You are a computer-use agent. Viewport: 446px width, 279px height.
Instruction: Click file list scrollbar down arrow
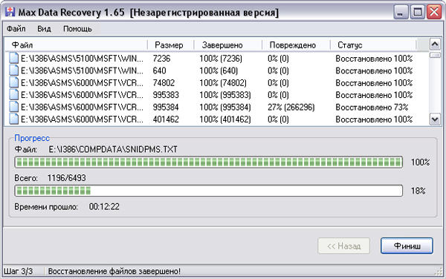tap(435, 119)
